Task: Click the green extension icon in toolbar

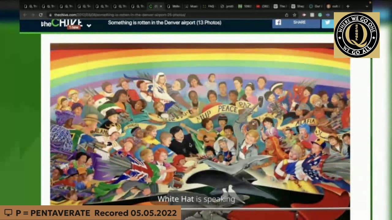Action: (x=320, y=15)
